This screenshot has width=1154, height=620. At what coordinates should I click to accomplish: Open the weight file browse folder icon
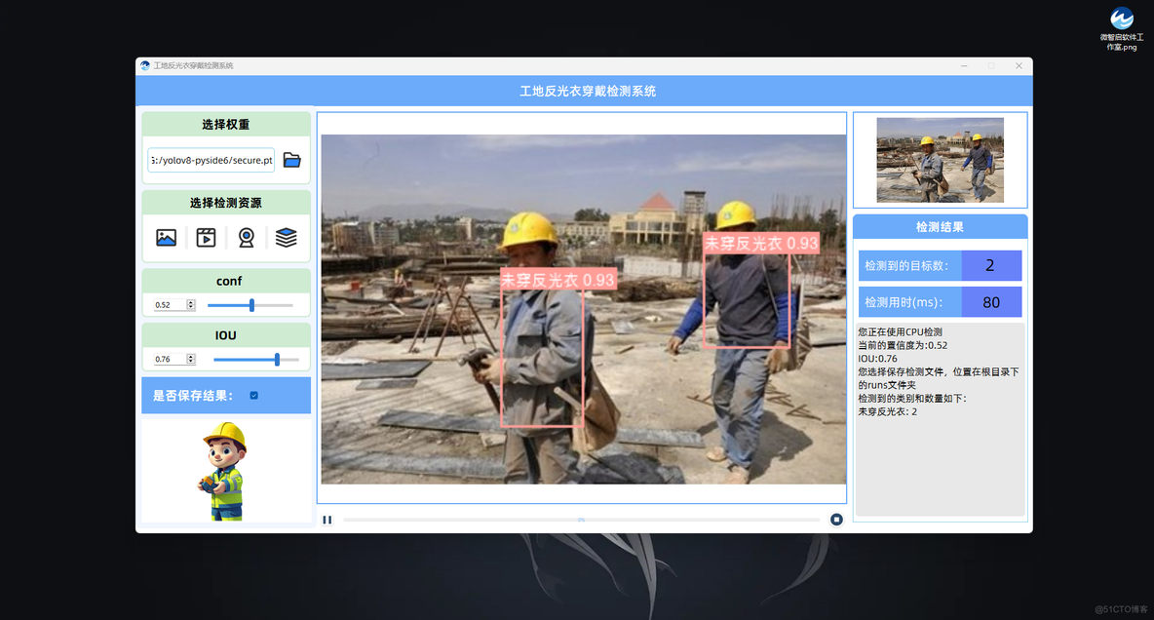291,160
